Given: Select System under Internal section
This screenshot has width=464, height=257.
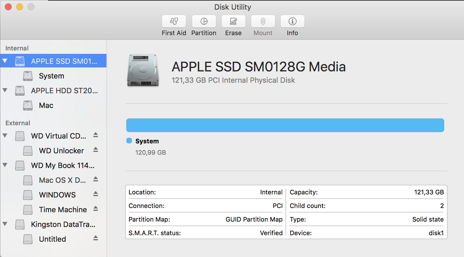Looking at the screenshot, I should tap(51, 76).
